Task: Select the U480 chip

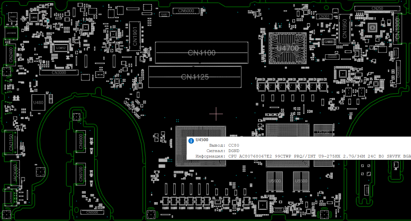Action: coord(38,102)
